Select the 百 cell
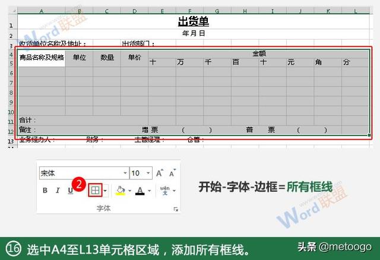The image size is (380, 260). tap(245, 62)
